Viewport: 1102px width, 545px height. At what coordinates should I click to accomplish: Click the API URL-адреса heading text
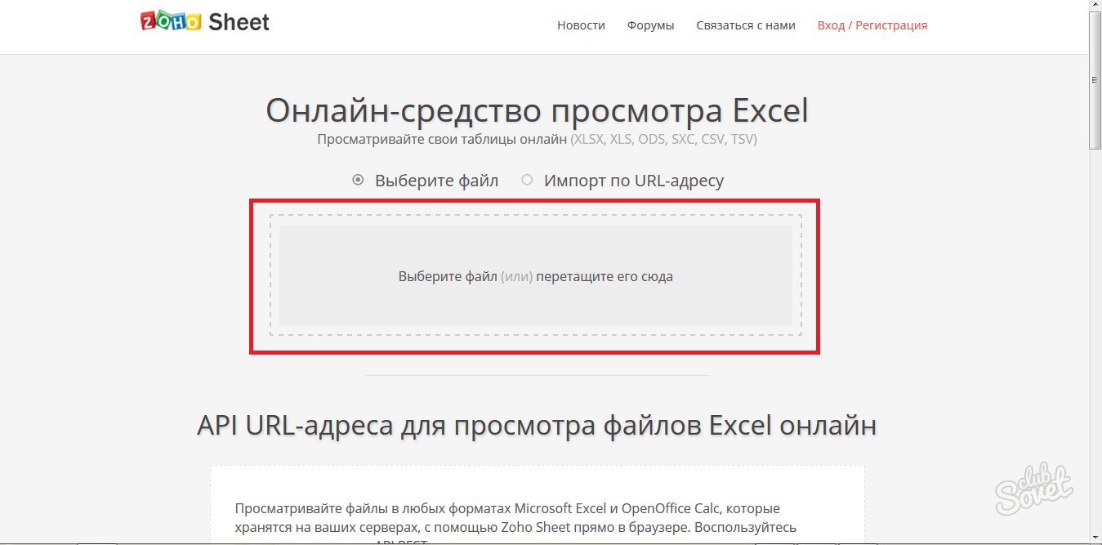coord(537,426)
